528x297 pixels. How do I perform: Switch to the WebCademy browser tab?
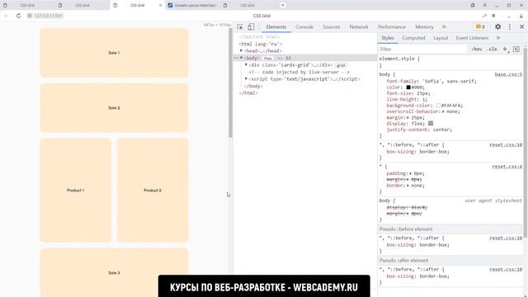[x=193, y=6]
